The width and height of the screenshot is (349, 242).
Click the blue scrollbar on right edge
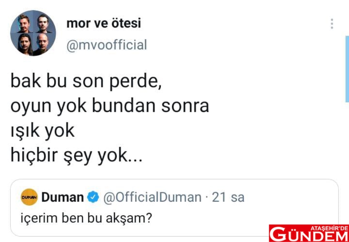click(x=347, y=69)
